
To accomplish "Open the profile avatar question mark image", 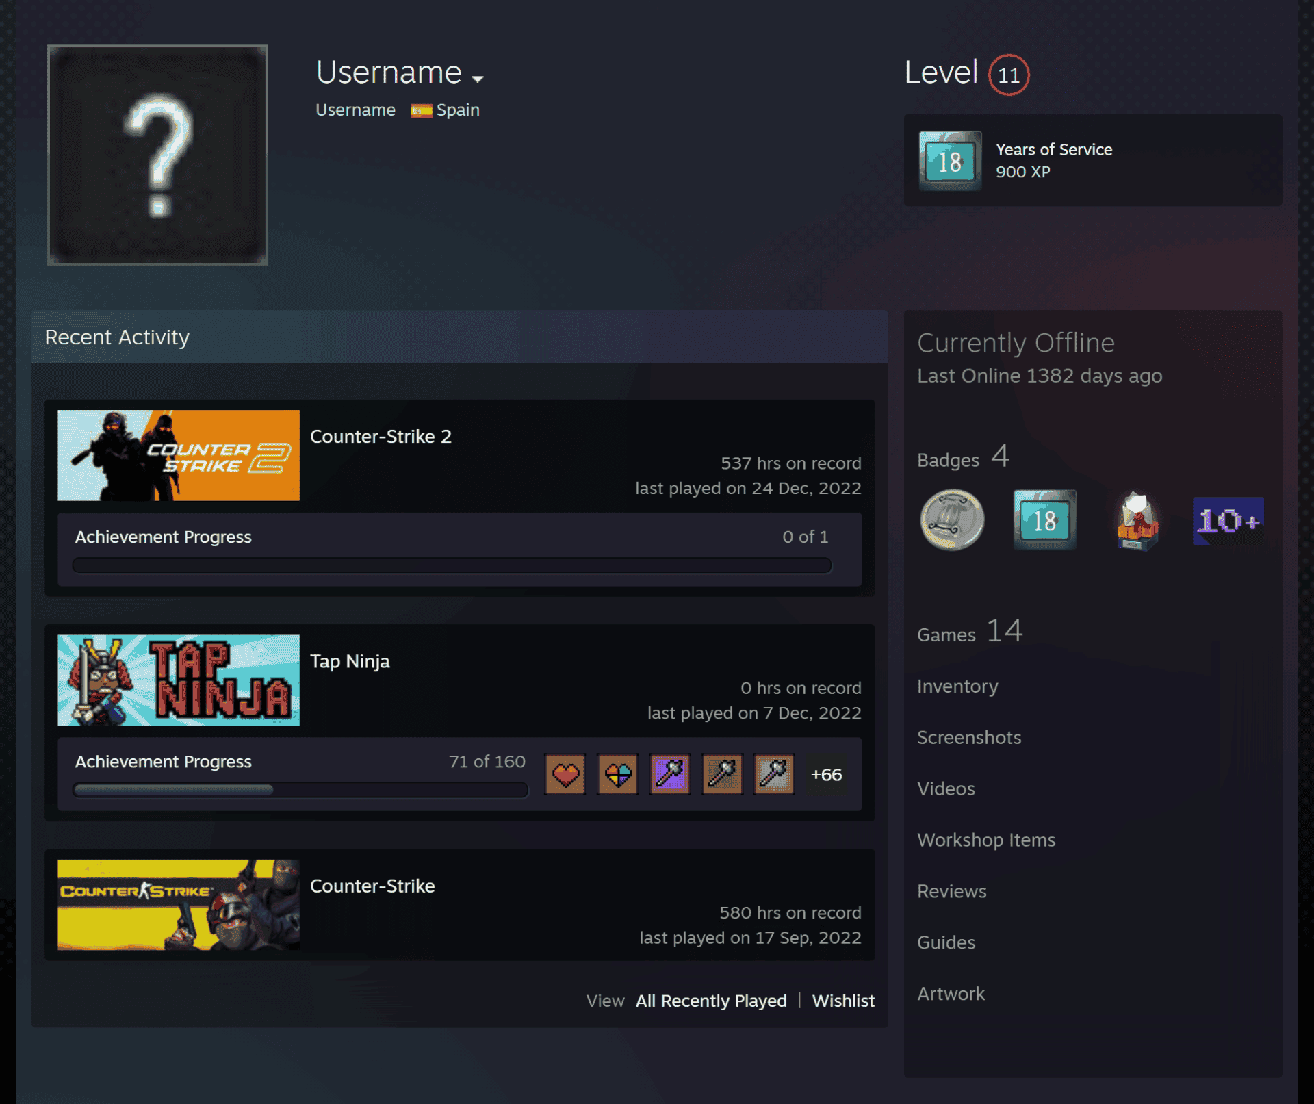I will (157, 155).
